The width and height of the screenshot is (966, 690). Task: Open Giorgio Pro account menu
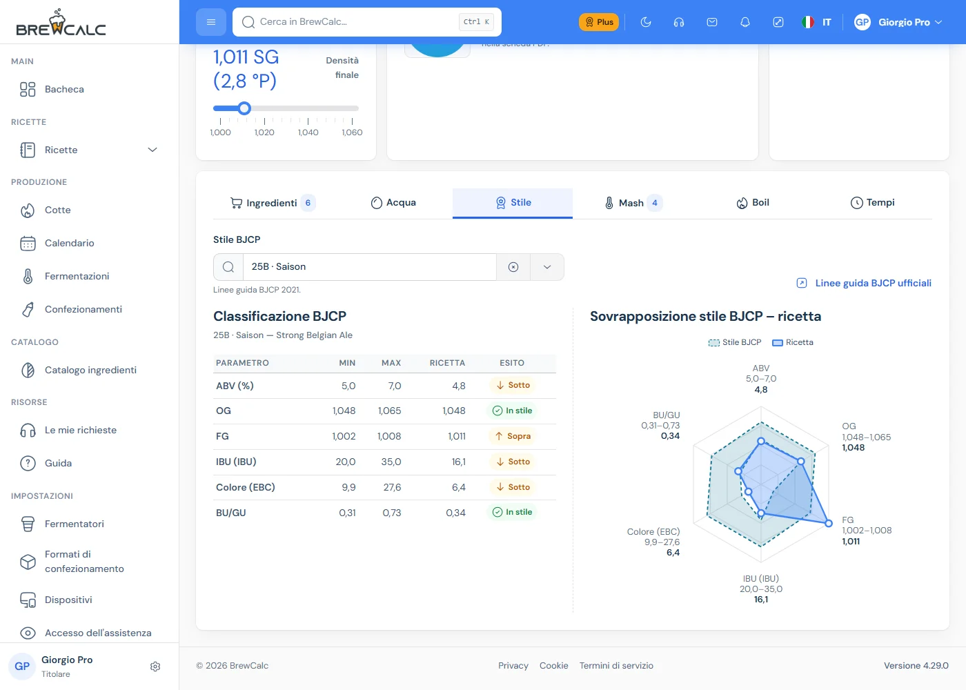click(x=898, y=22)
